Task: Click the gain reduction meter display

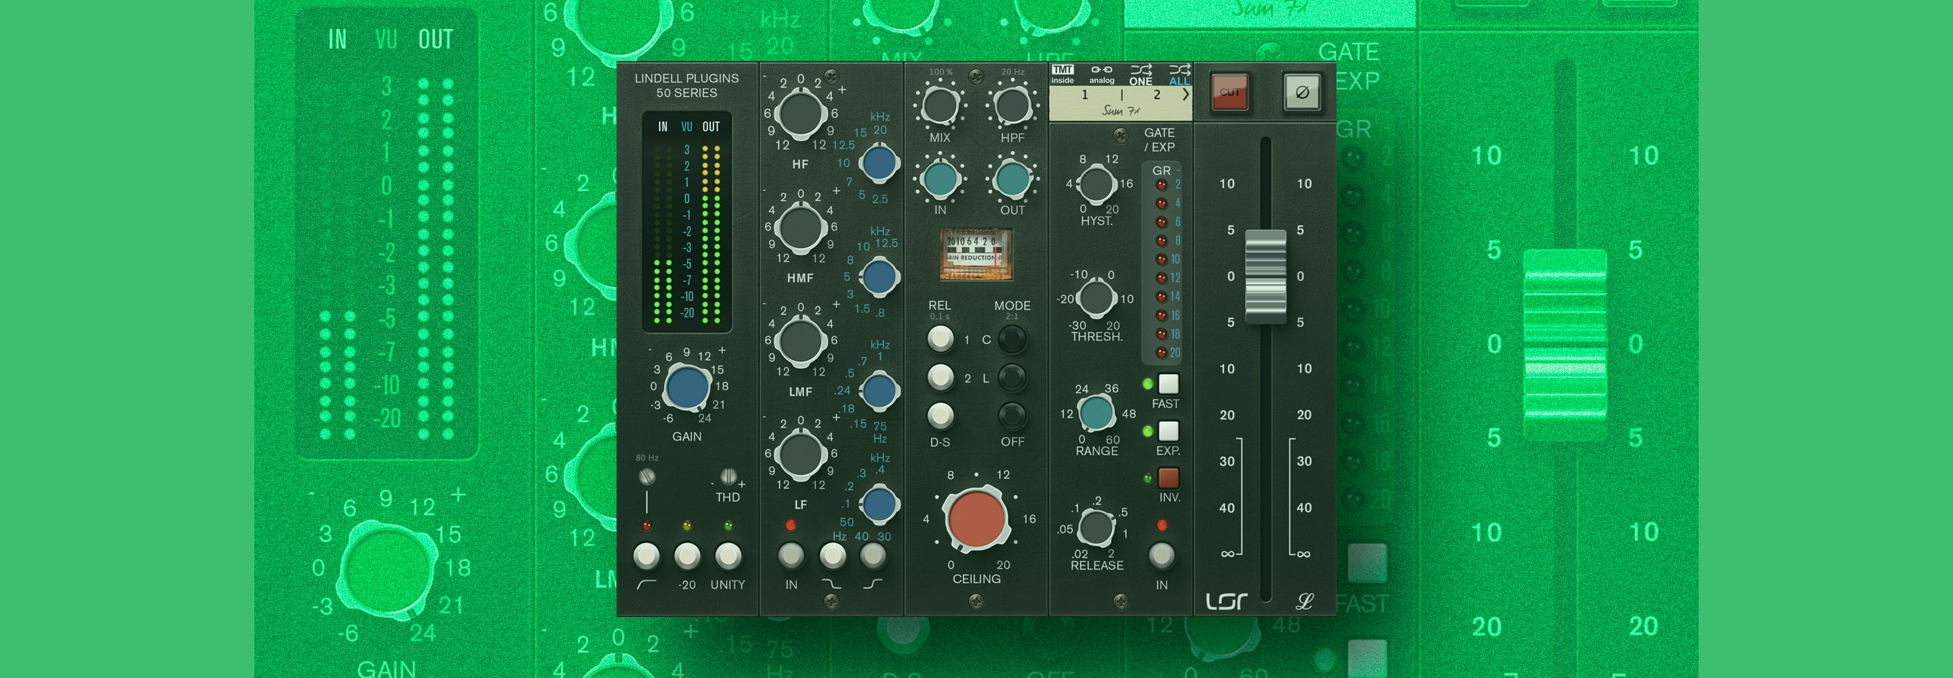Action: [x=976, y=254]
